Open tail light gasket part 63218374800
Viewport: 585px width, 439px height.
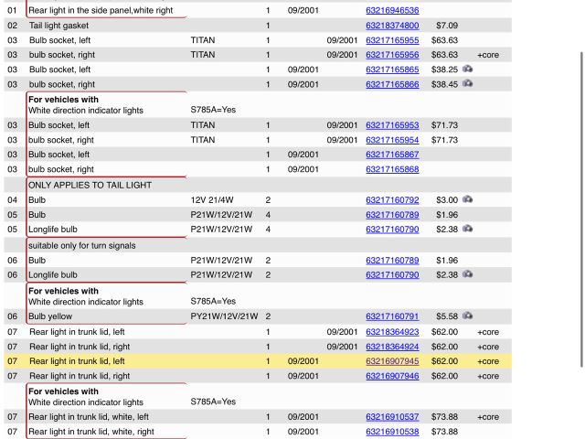pos(392,26)
